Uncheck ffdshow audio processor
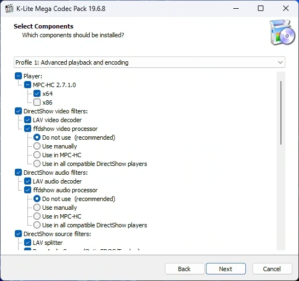 [x=27, y=190]
